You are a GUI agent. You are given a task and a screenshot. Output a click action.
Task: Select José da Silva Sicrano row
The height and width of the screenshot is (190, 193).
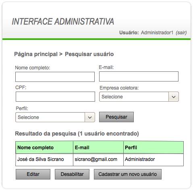(x=100, y=160)
